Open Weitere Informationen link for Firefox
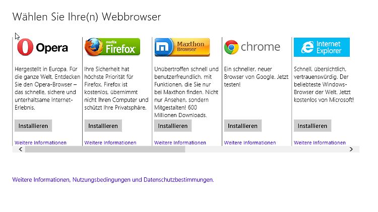 click(110, 143)
